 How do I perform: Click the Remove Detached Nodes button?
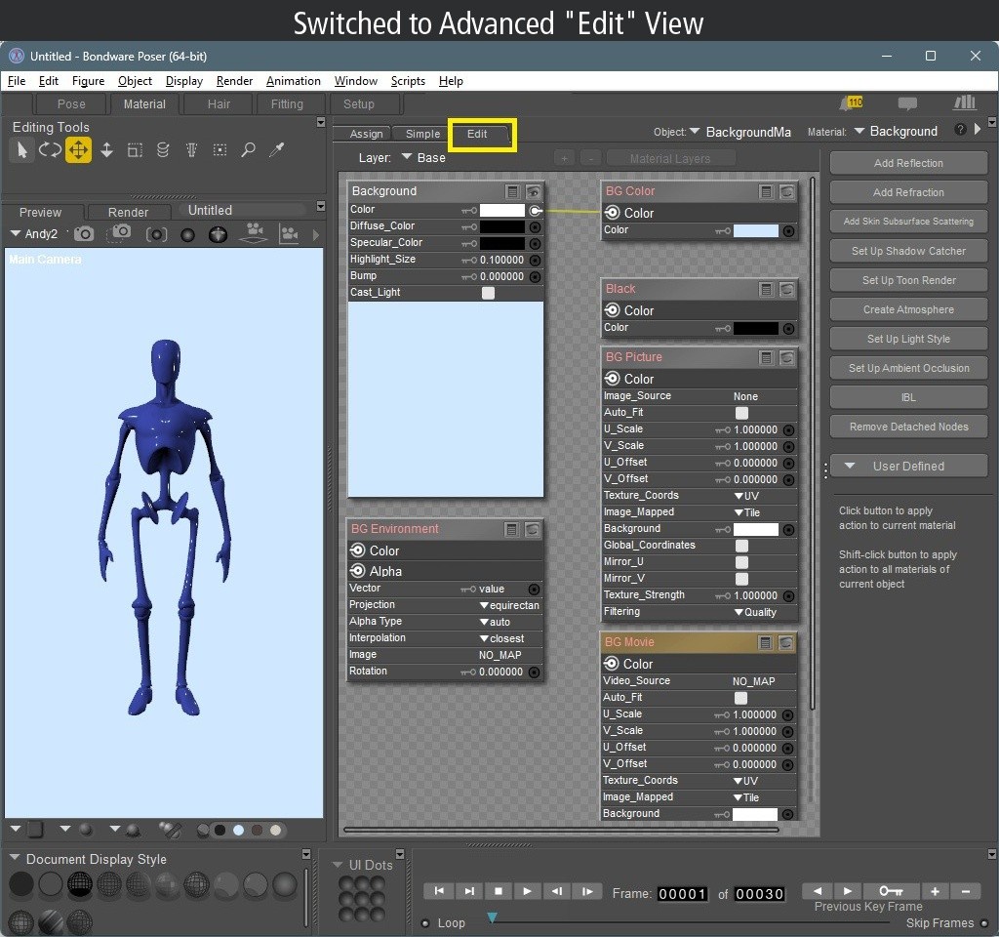(908, 428)
